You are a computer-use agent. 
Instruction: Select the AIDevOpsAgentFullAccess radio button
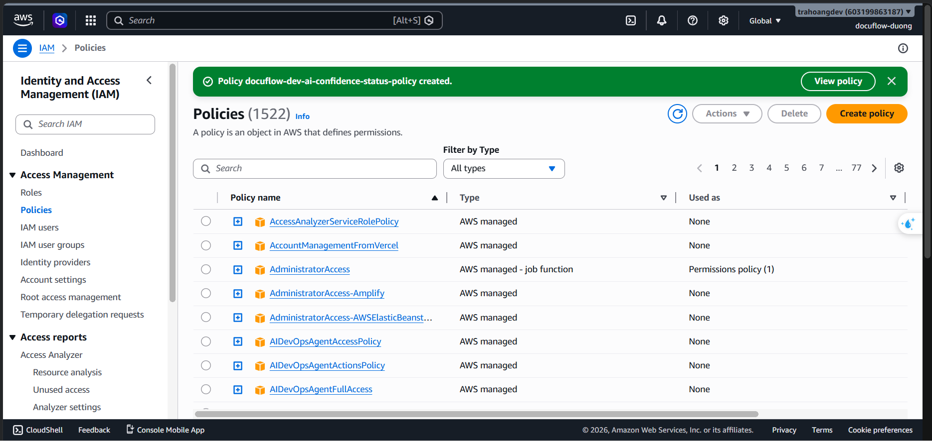click(x=206, y=389)
